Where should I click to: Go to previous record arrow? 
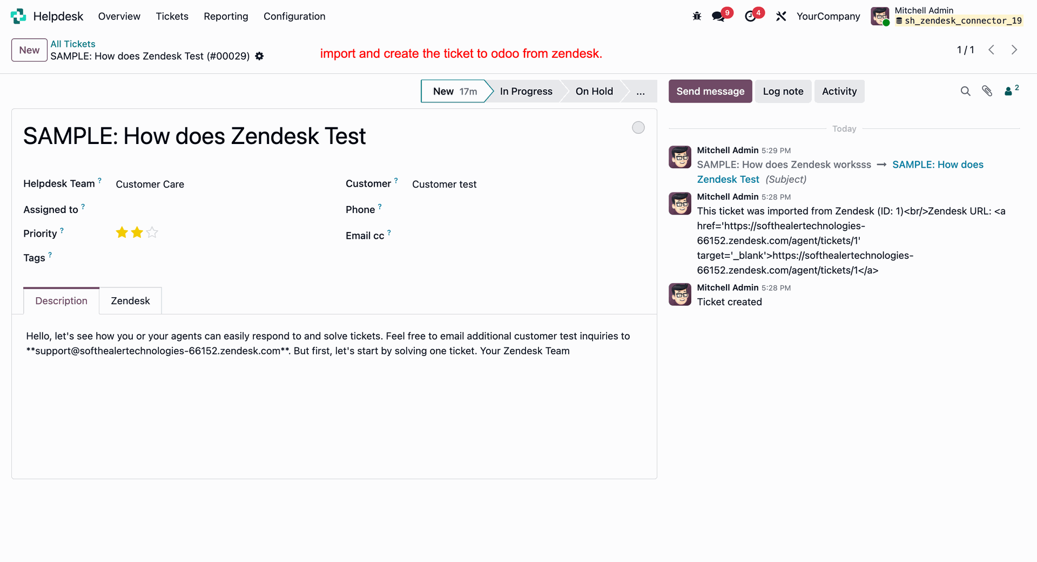click(x=992, y=50)
